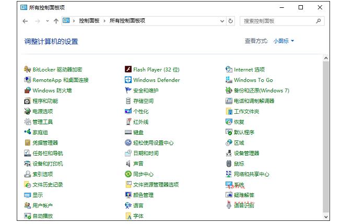This screenshot has height=224, width=353.
Task: Open the 索引选项 icon
Action: tap(28, 174)
